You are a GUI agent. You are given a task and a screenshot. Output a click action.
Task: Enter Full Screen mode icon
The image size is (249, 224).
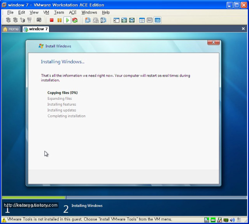pos(132,20)
